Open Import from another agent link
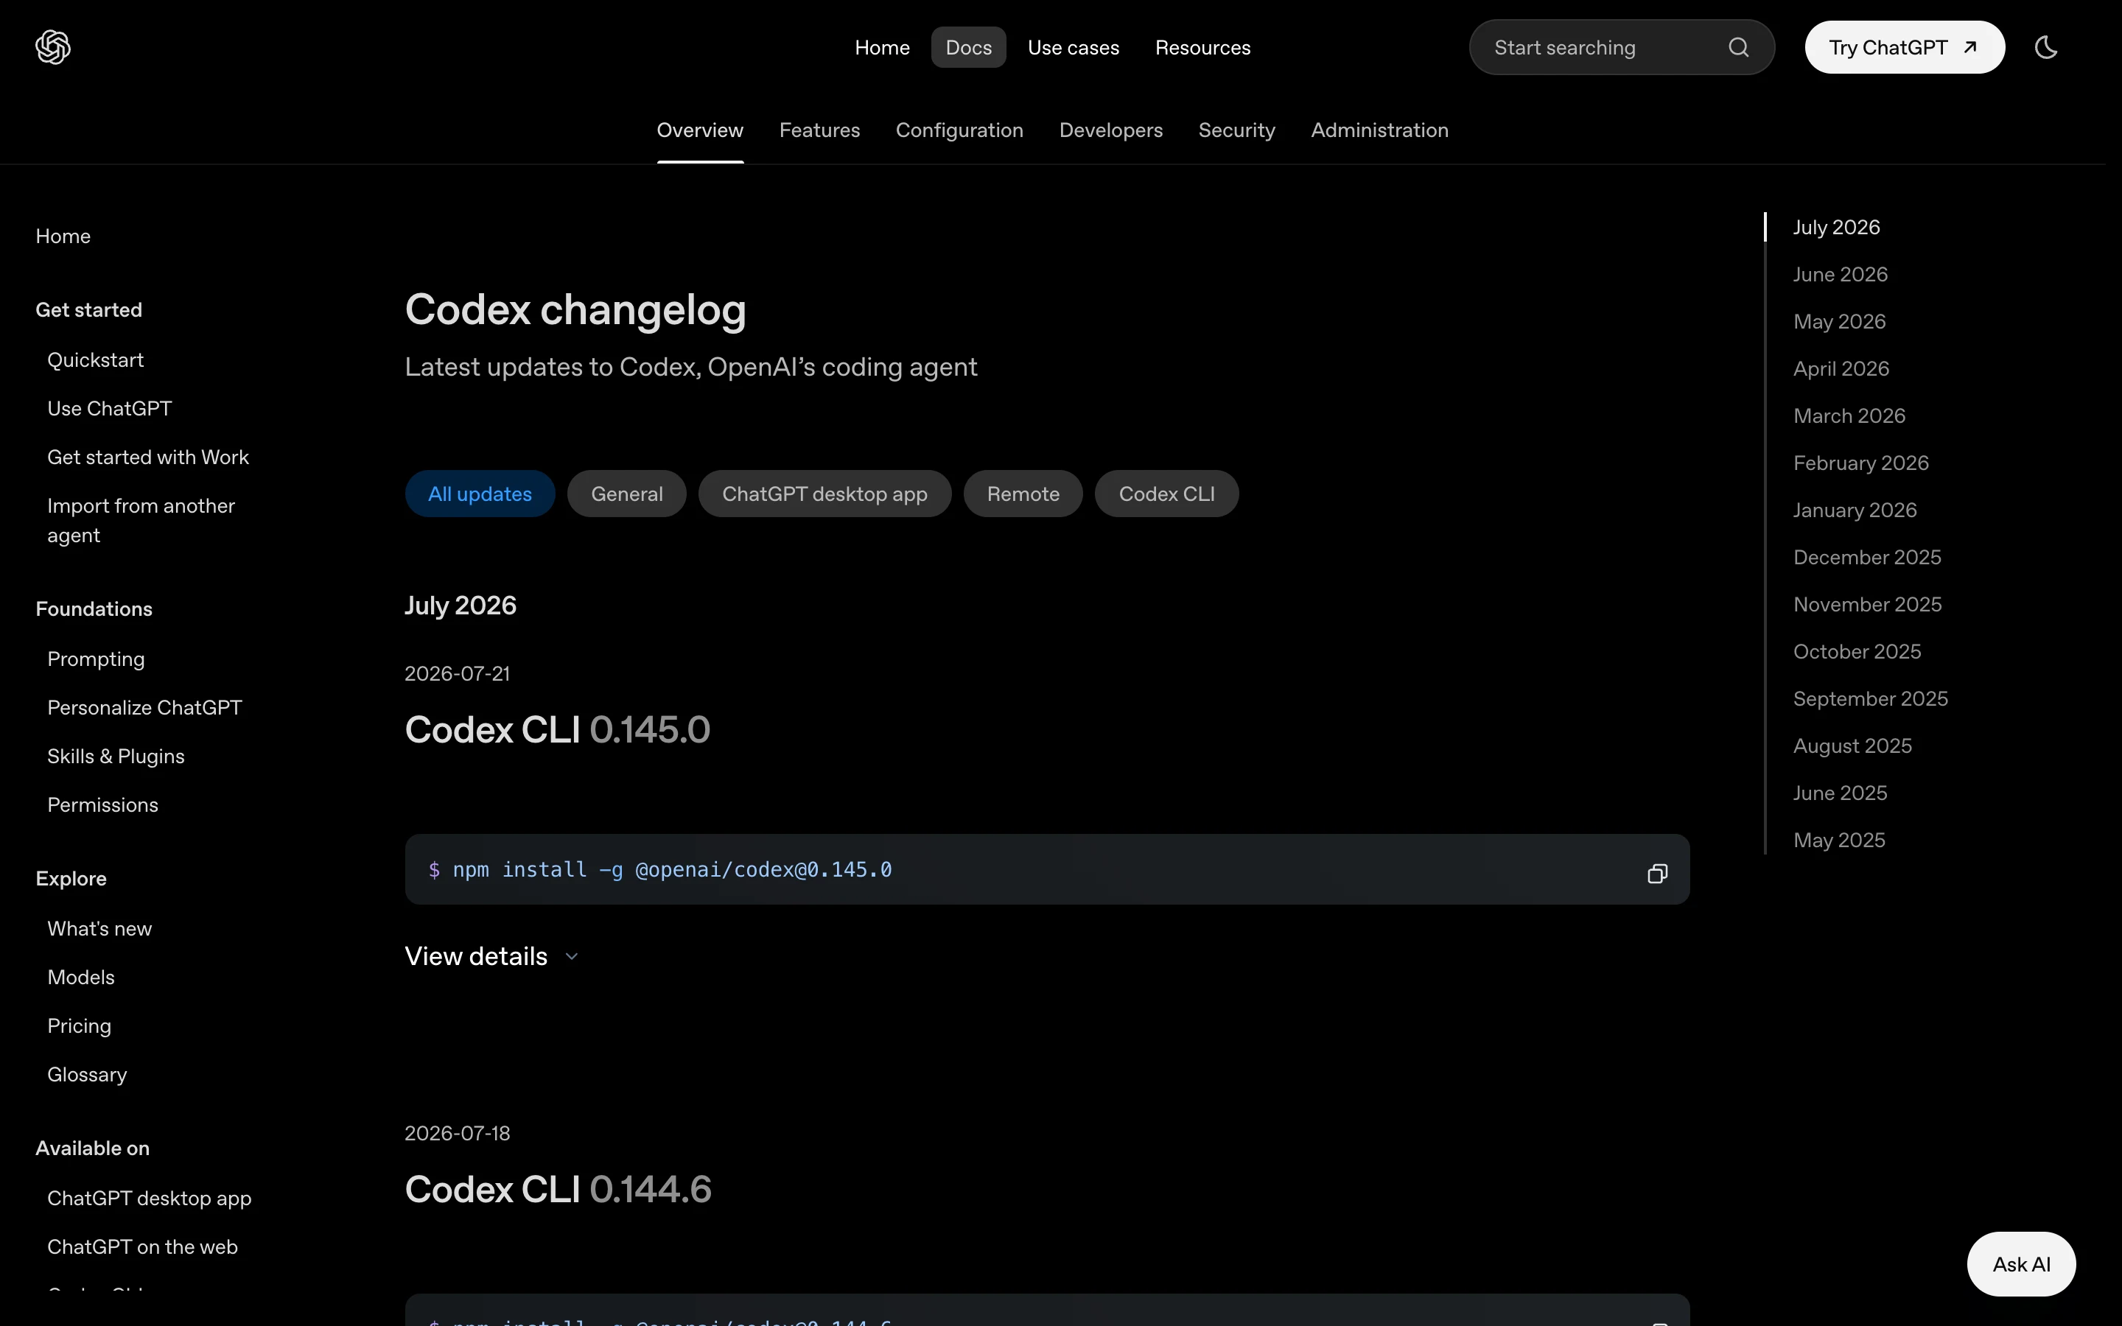Screen dimensions: 2122x1326 (141, 521)
